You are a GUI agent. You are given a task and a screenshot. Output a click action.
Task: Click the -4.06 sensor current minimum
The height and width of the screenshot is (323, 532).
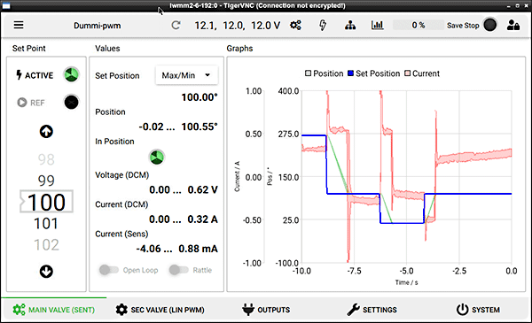coord(148,249)
